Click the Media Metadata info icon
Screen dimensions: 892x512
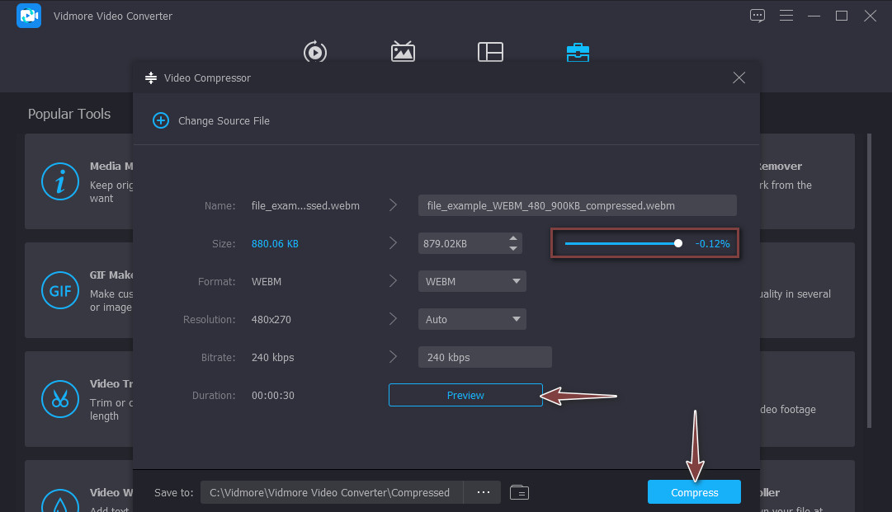tap(59, 181)
